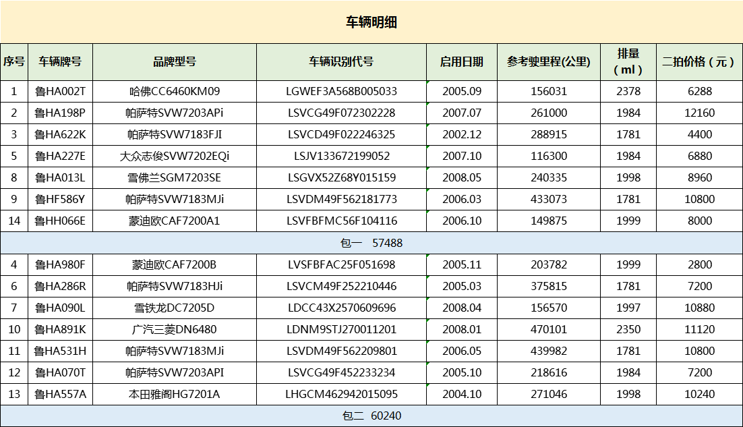This screenshot has width=743, height=427.
Task: Select the 排量 (ml) header cell
Action: tap(628, 62)
